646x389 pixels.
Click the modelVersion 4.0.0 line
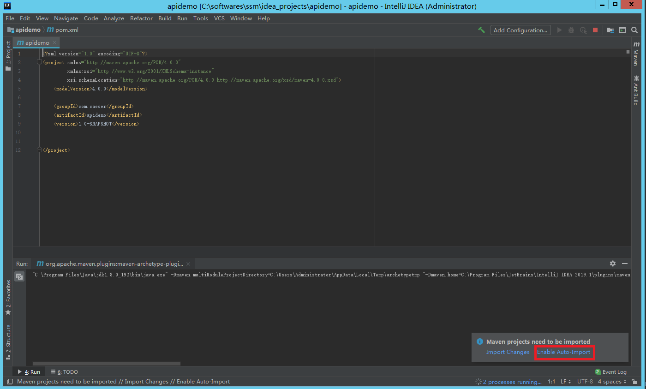point(100,89)
